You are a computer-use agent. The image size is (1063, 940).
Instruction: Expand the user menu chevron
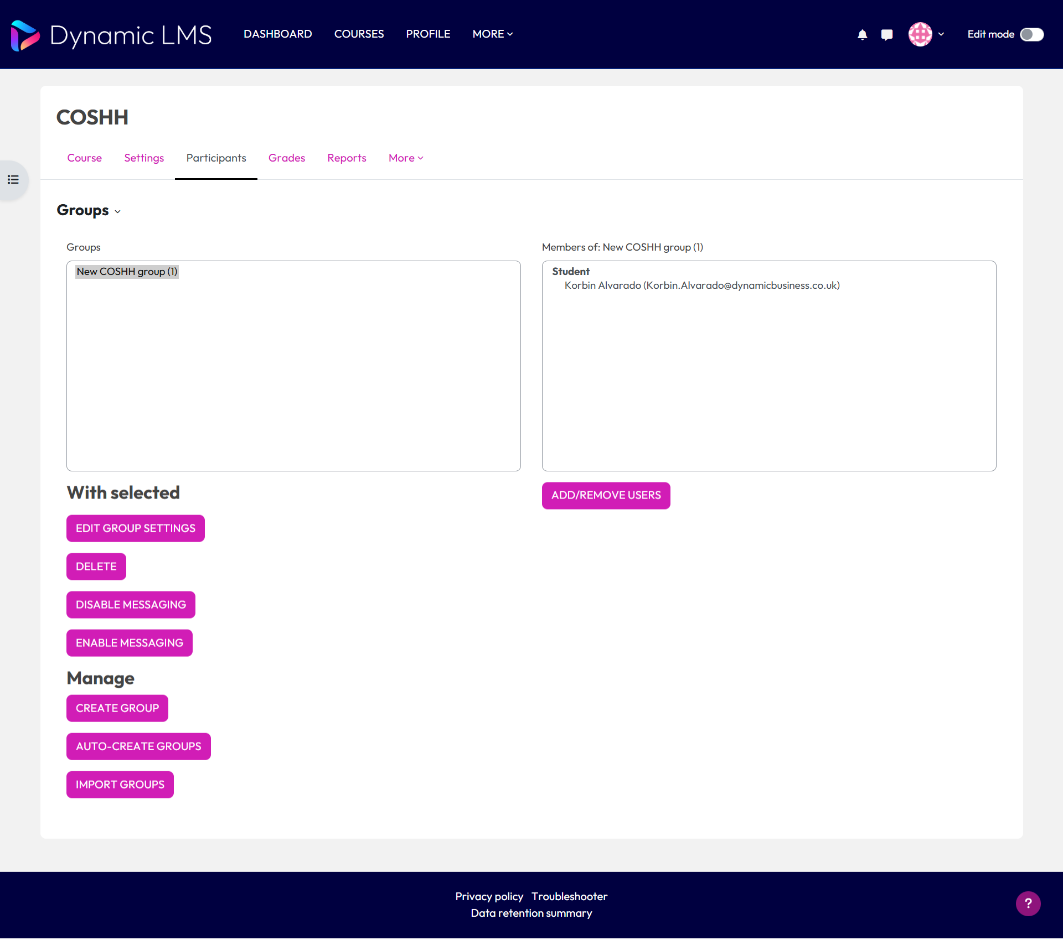[941, 34]
